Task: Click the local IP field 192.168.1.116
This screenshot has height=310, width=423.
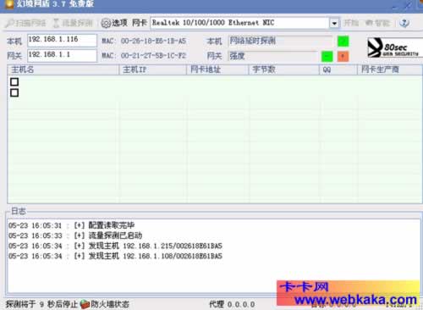Action: [x=62, y=41]
